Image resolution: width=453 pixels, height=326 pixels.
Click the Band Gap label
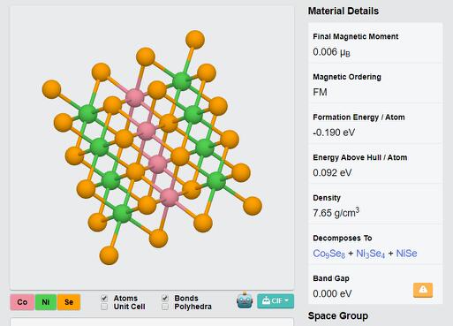pyautogui.click(x=331, y=278)
